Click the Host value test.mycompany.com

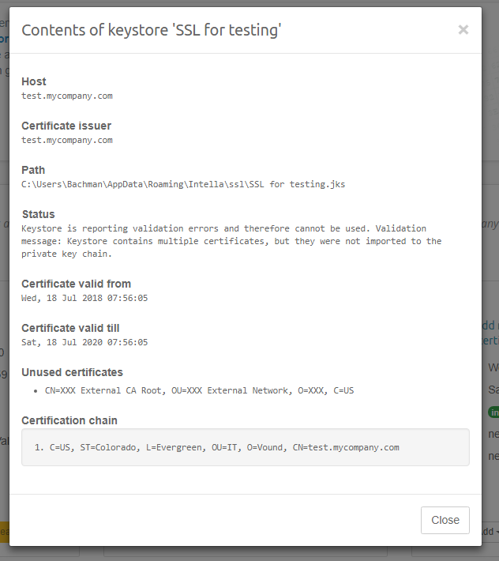(x=67, y=96)
